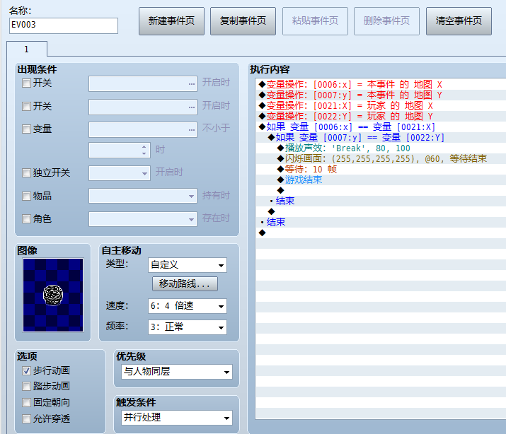This screenshot has height=434, width=506.
Task: Enable the second 开关 condition checkbox
Action: tap(26, 106)
